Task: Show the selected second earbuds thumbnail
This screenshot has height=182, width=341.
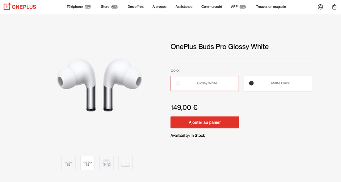Action: coord(87,163)
